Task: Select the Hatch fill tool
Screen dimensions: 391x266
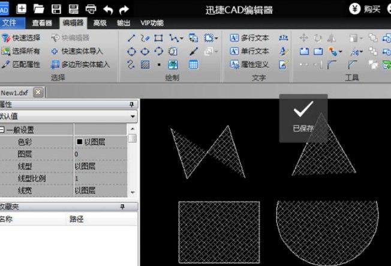Action: (145, 64)
